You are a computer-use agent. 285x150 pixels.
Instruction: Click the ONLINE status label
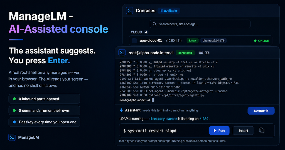[263, 41]
